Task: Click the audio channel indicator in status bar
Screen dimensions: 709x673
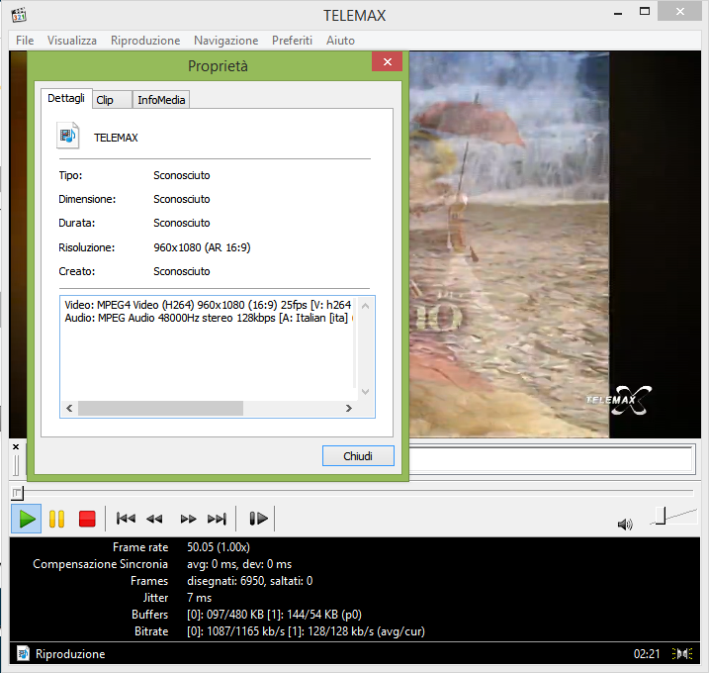Action: (x=682, y=653)
